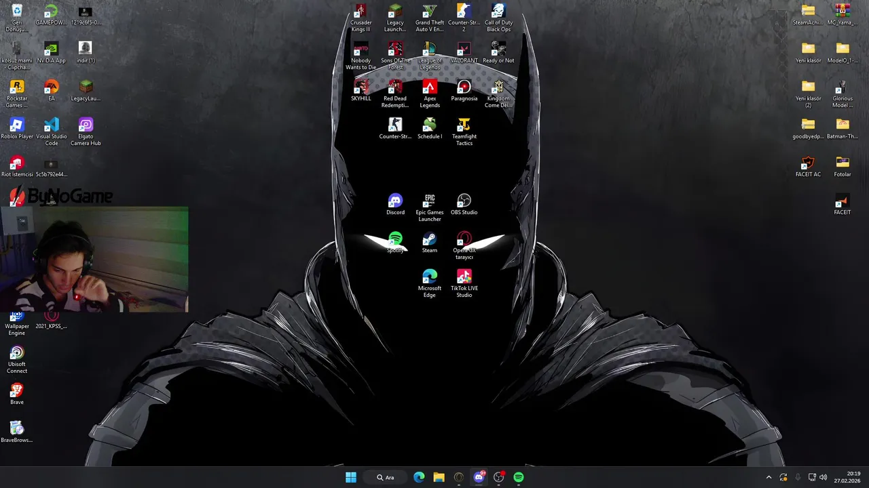
Task: Select the SKYHILL game shortcut
Action: (360, 91)
